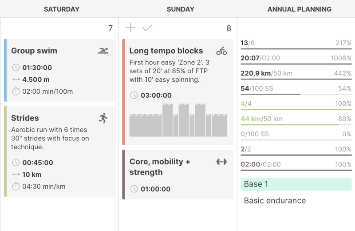This screenshot has width=355, height=231.
Task: Click the stopwatch icon beside 04:30 min/km
Action: click(x=16, y=186)
